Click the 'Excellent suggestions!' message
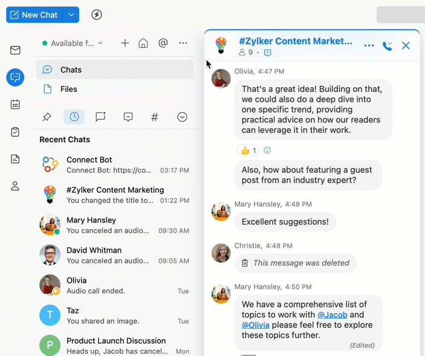Image resolution: width=425 pixels, height=356 pixels. point(285,222)
